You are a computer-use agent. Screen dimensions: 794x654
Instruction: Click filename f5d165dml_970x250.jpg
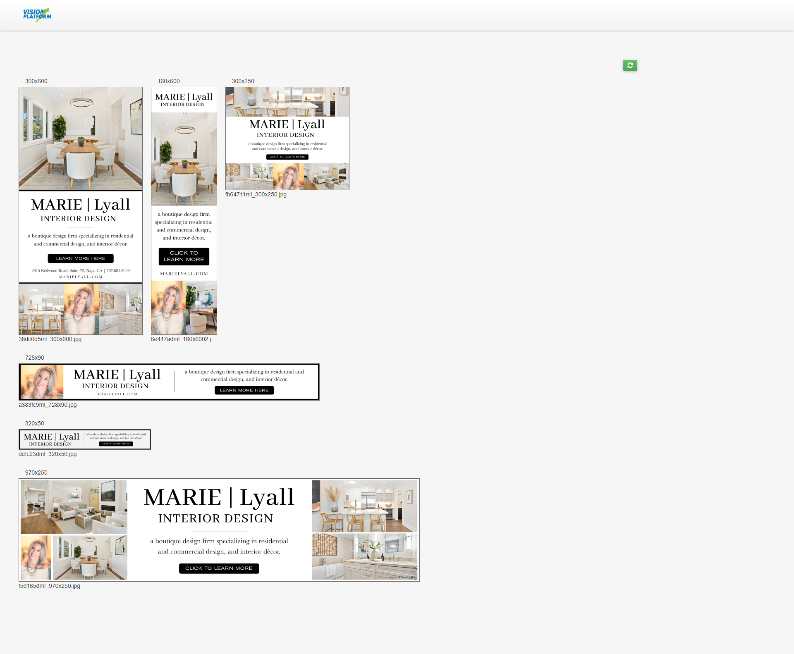(49, 586)
